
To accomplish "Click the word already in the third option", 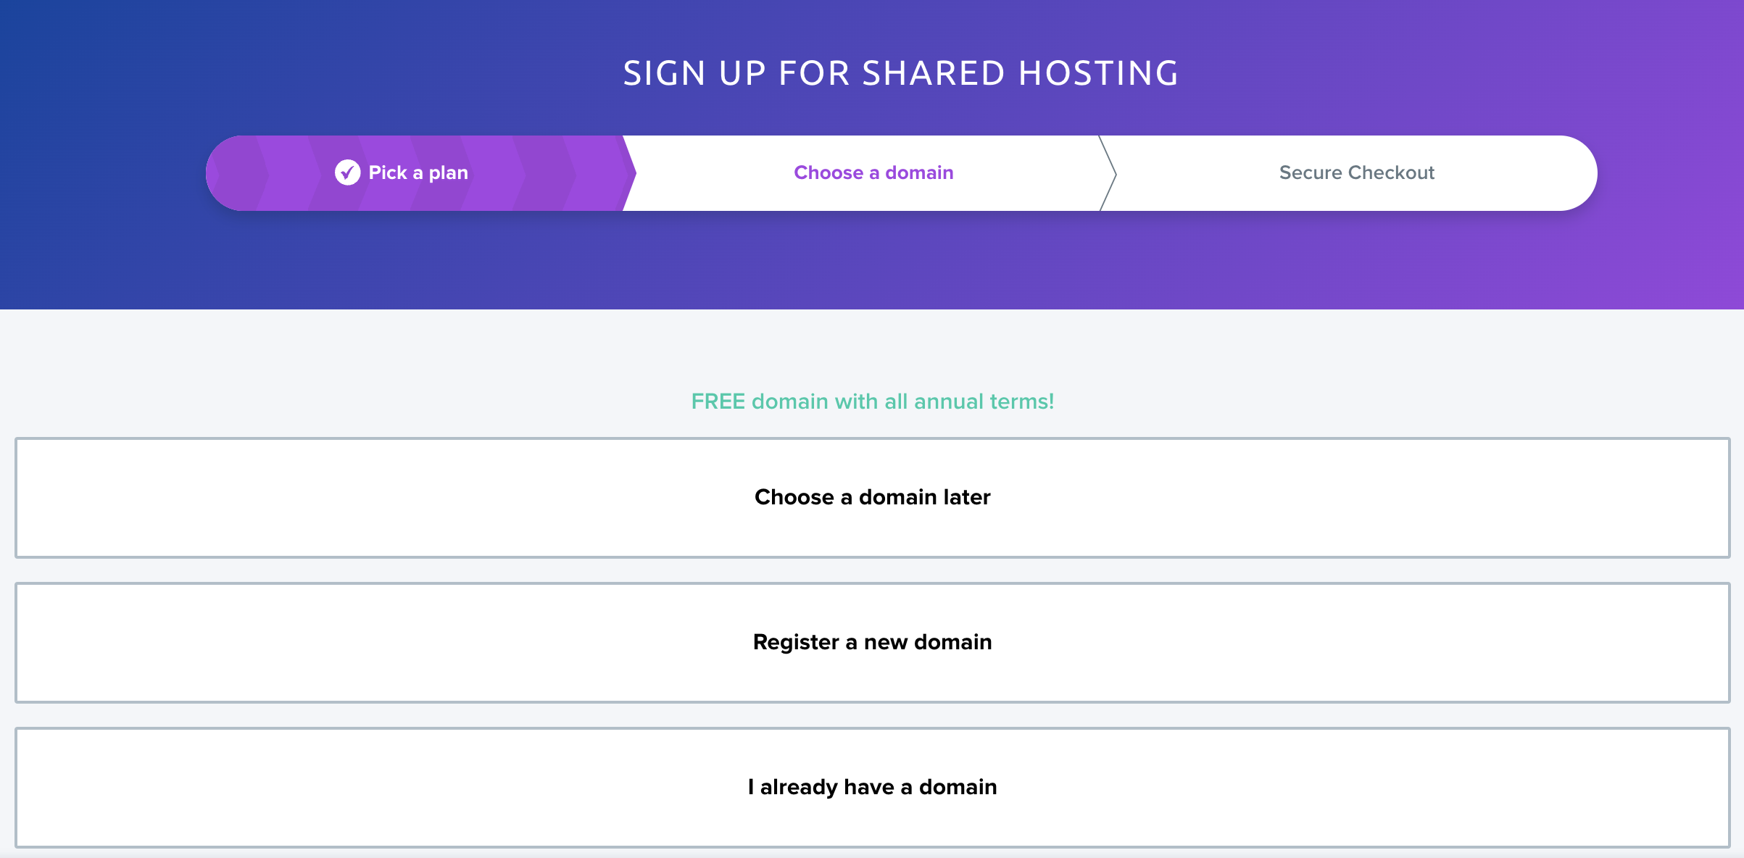I will (x=799, y=787).
